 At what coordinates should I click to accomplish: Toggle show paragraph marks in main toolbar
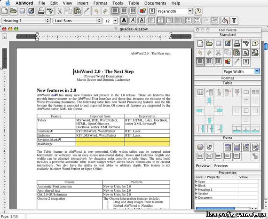[x=152, y=11]
